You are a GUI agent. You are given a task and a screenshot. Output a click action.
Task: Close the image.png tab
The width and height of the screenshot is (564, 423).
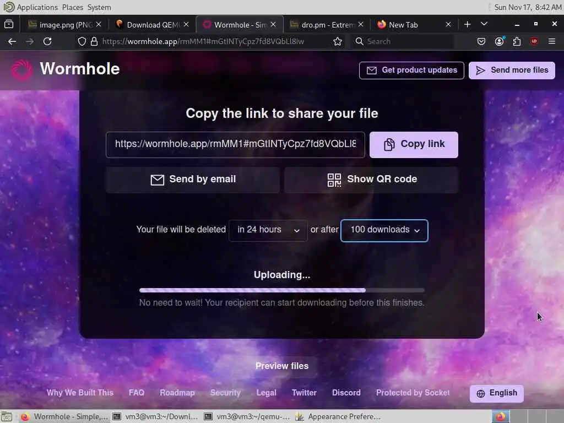coord(99,24)
